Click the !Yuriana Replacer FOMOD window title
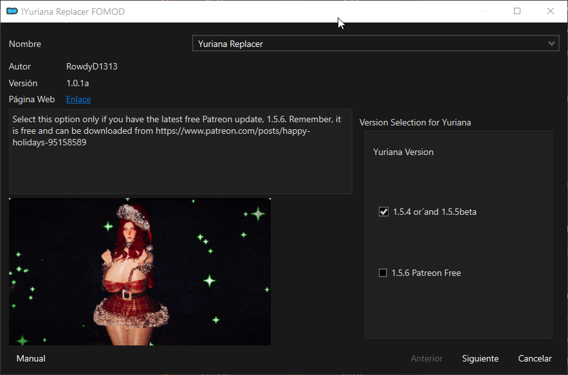This screenshot has height=375, width=568. point(73,12)
